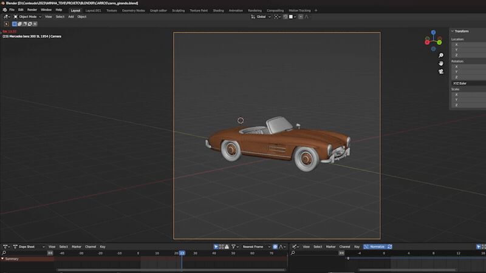Click the red X axis on gizmo
The image size is (486, 273).
click(426, 42)
